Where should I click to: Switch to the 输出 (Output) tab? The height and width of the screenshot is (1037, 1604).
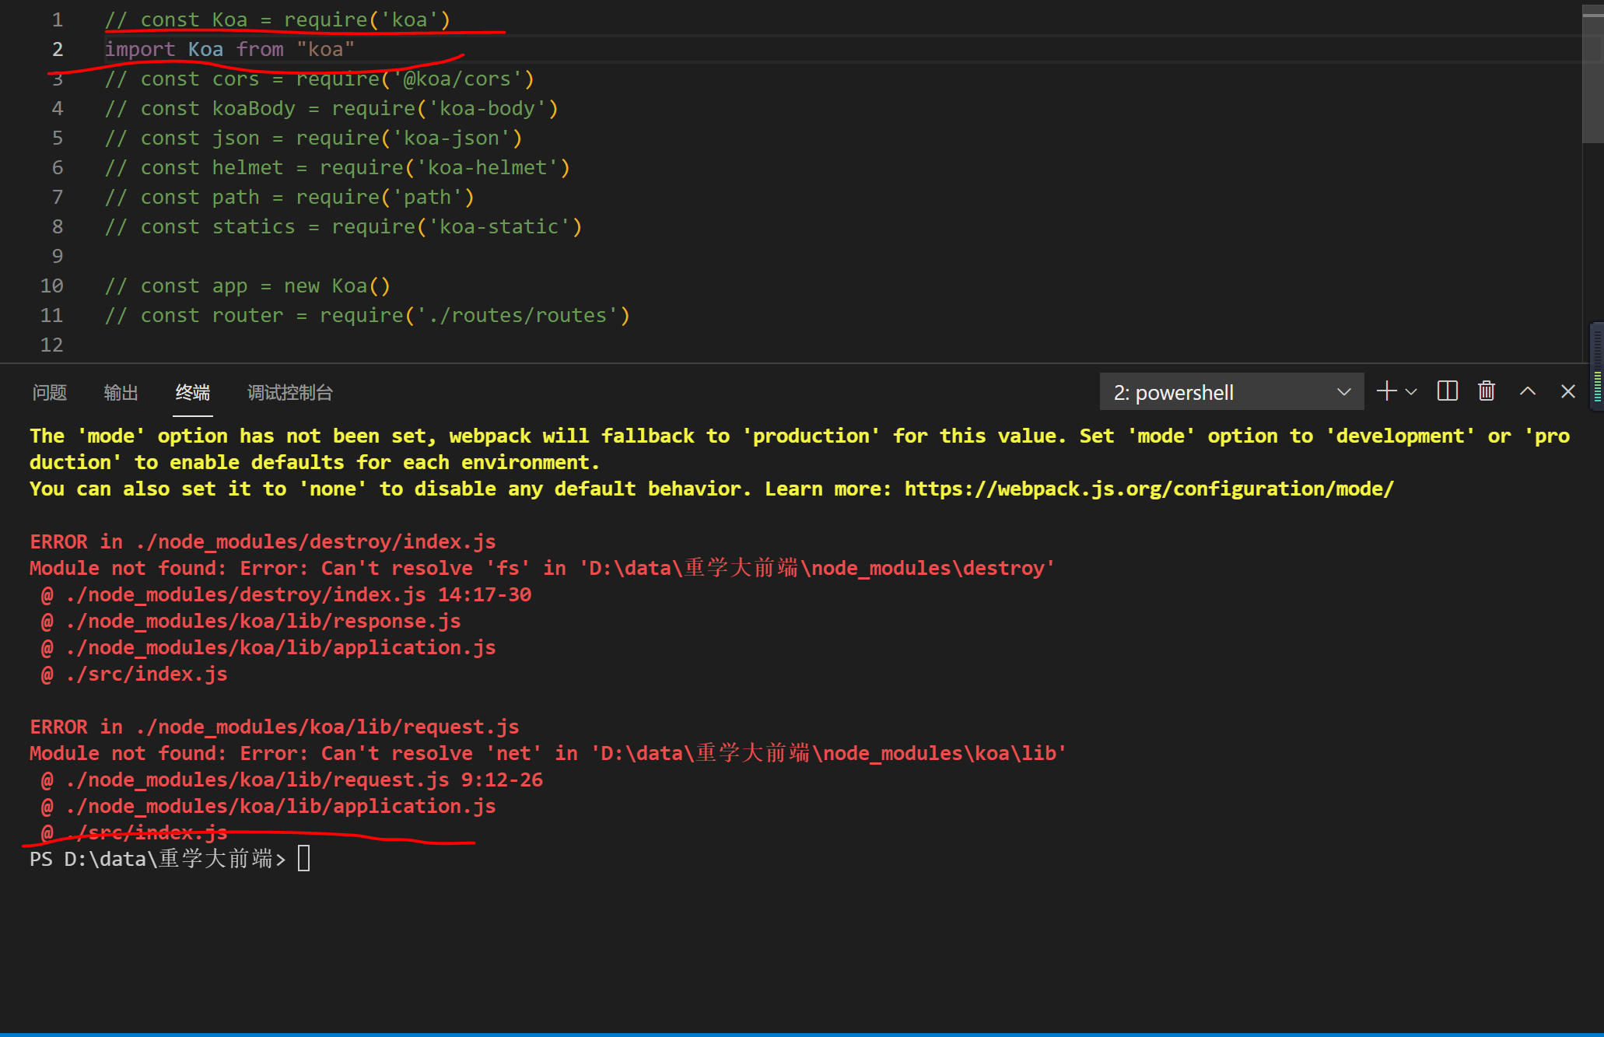click(121, 393)
